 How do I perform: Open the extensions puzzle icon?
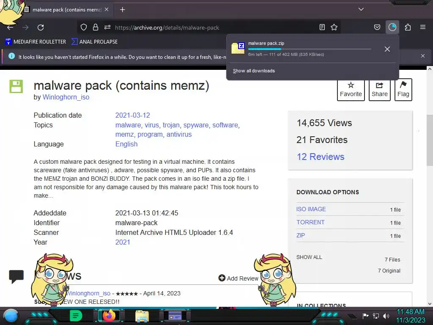[408, 27]
